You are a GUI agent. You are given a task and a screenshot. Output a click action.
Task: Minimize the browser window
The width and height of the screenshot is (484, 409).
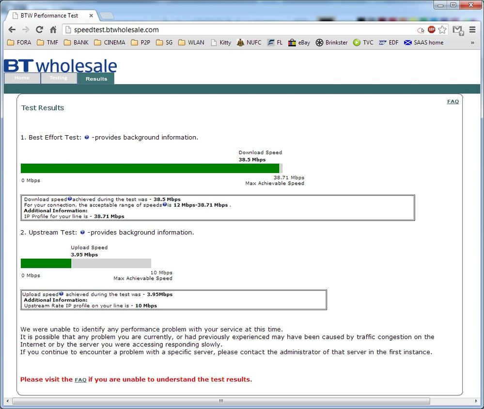pyautogui.click(x=440, y=5)
